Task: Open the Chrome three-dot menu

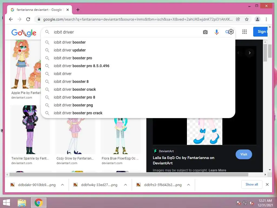Action: coord(266,19)
